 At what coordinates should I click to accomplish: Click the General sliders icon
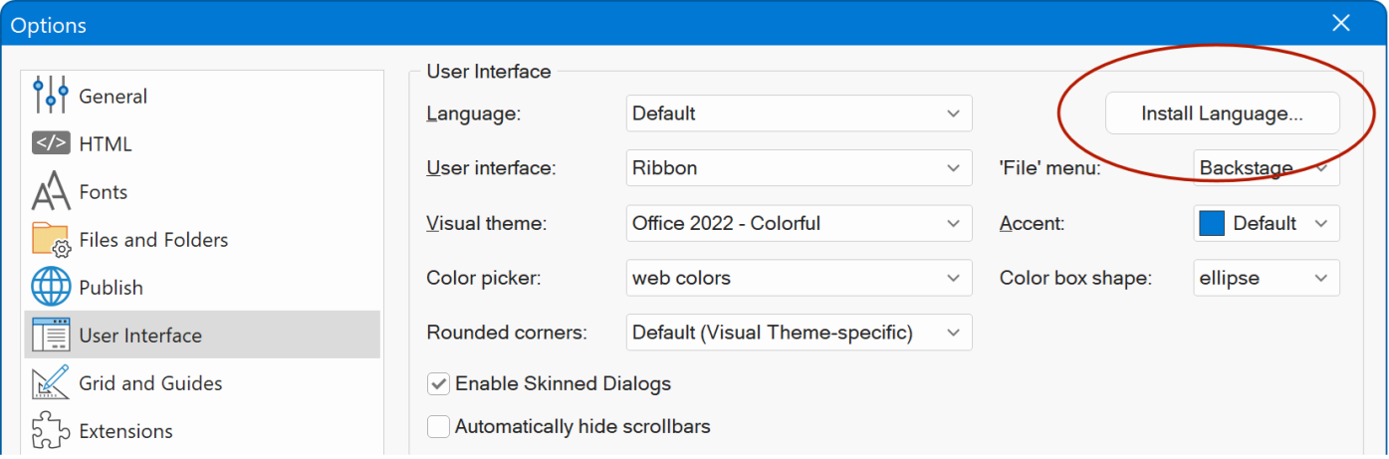coord(50,96)
